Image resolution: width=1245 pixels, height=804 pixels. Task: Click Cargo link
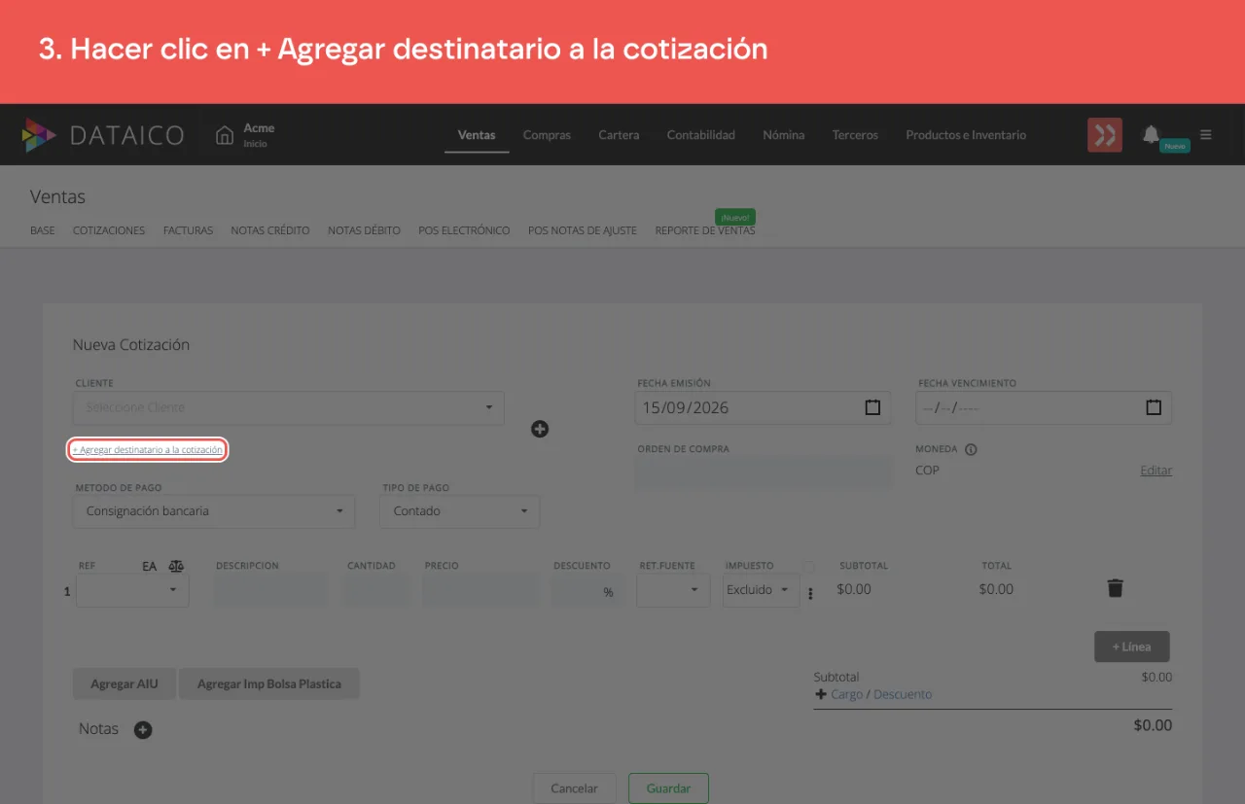point(847,694)
